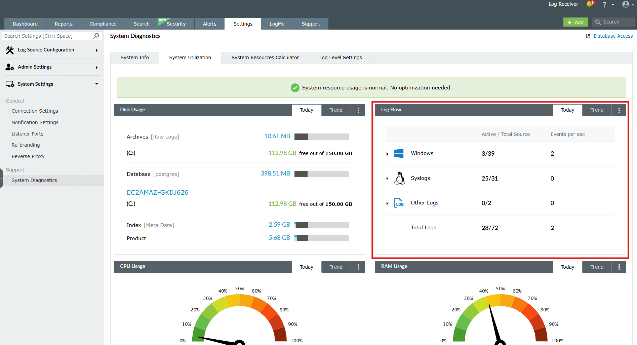Open the Alerts tab
The image size is (637, 345).
(209, 24)
